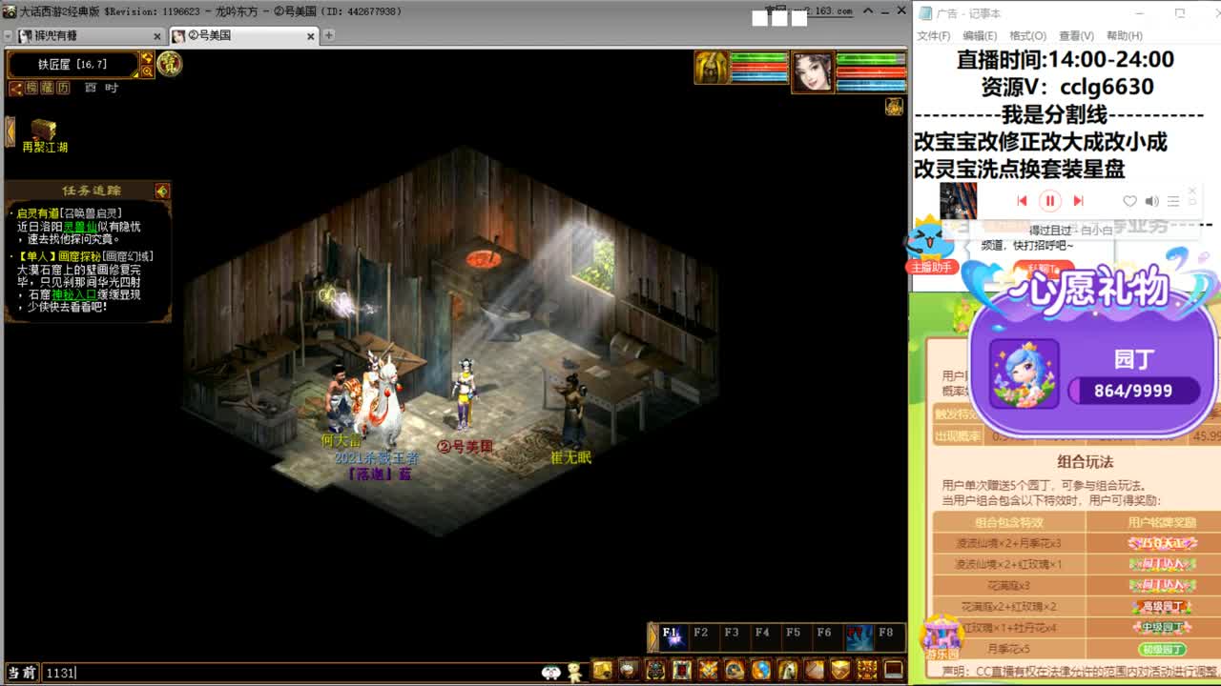Talk to NPC 崔无眠
Image resolution: width=1221 pixels, height=686 pixels.
pyautogui.click(x=571, y=412)
